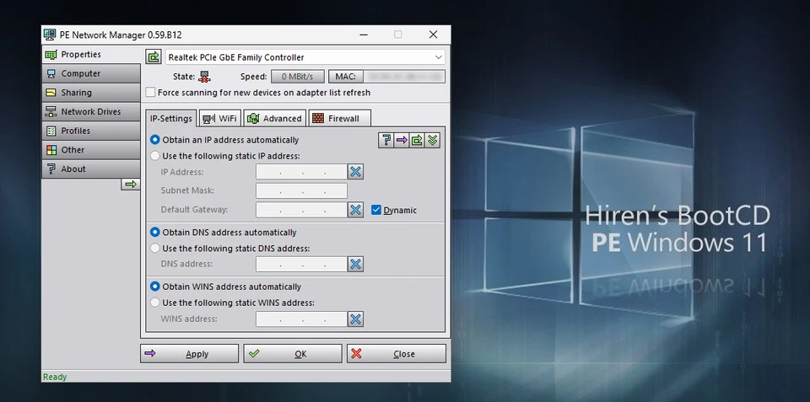Open the WiFi tab

tap(220, 118)
